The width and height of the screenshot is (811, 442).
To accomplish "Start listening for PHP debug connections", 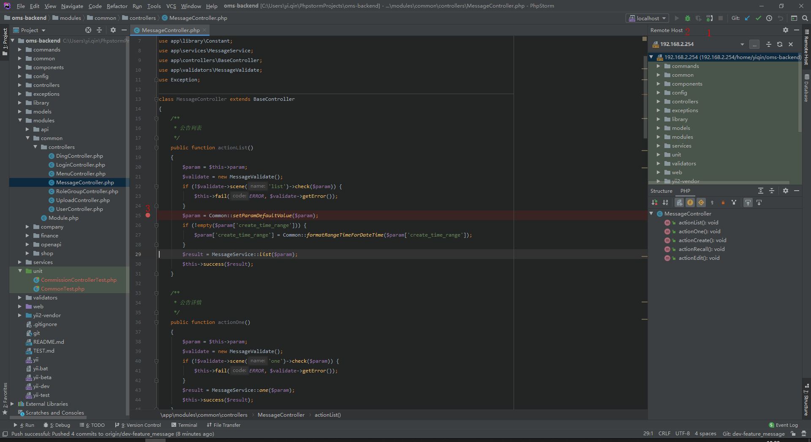I will [710, 18].
